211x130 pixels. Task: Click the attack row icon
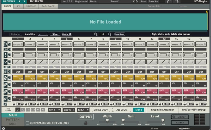pyautogui.click(x=5, y=85)
